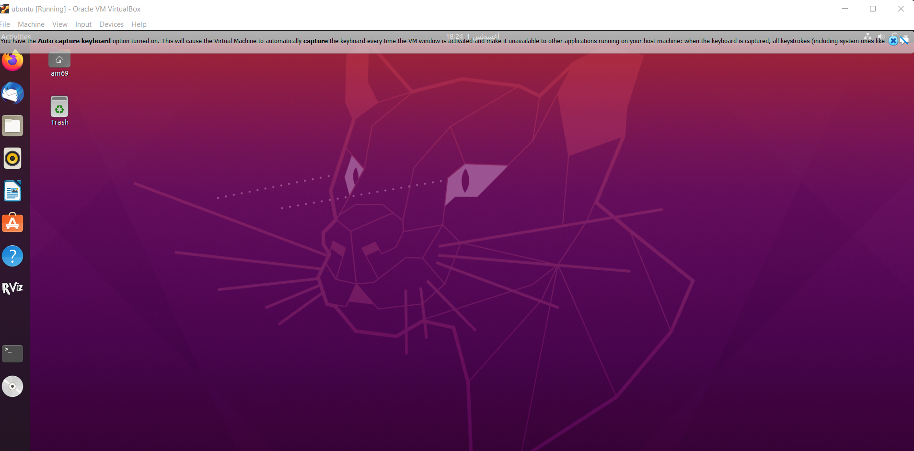This screenshot has height=451, width=914.
Task: Click Activities in the Ubuntu top bar
Action: (x=16, y=36)
